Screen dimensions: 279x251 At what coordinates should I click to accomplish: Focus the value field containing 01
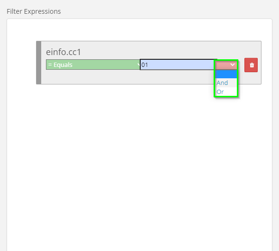coord(179,65)
